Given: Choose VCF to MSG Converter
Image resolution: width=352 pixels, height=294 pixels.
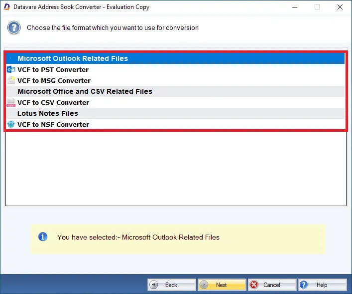Looking at the screenshot, I should pyautogui.click(x=175, y=80).
